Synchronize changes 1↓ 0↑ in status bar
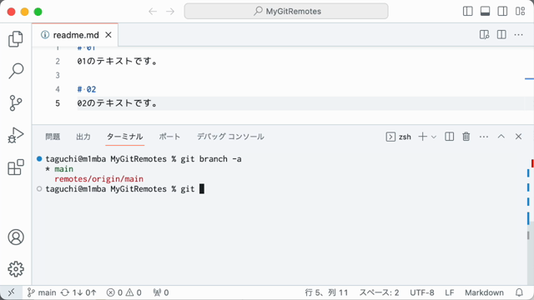 (x=78, y=292)
